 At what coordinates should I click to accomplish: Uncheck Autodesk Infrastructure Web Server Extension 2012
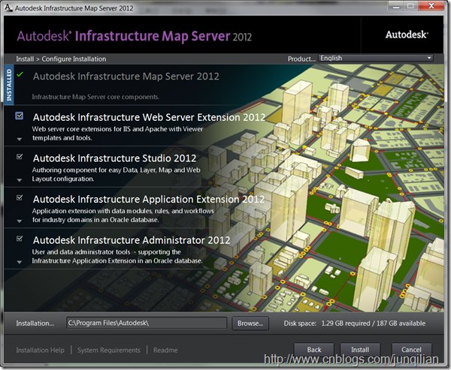point(20,116)
